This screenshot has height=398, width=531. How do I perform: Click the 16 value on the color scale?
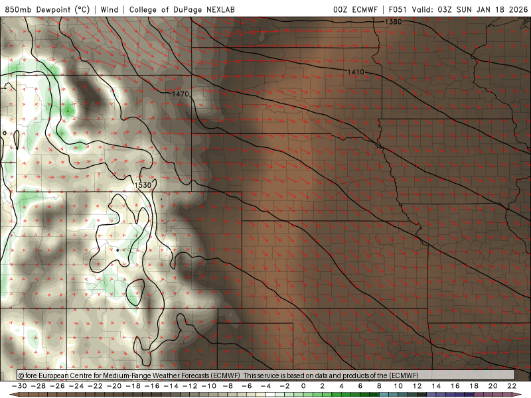coord(455,386)
